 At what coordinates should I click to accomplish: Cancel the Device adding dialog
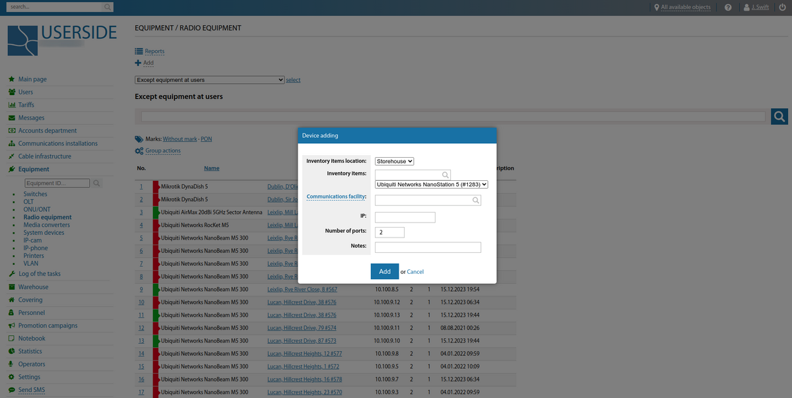(415, 272)
